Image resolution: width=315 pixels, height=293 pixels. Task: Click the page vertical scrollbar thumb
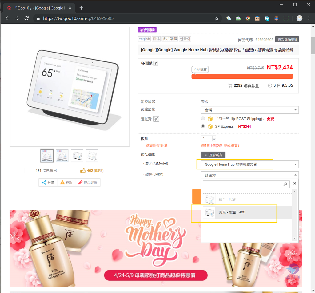point(313,46)
